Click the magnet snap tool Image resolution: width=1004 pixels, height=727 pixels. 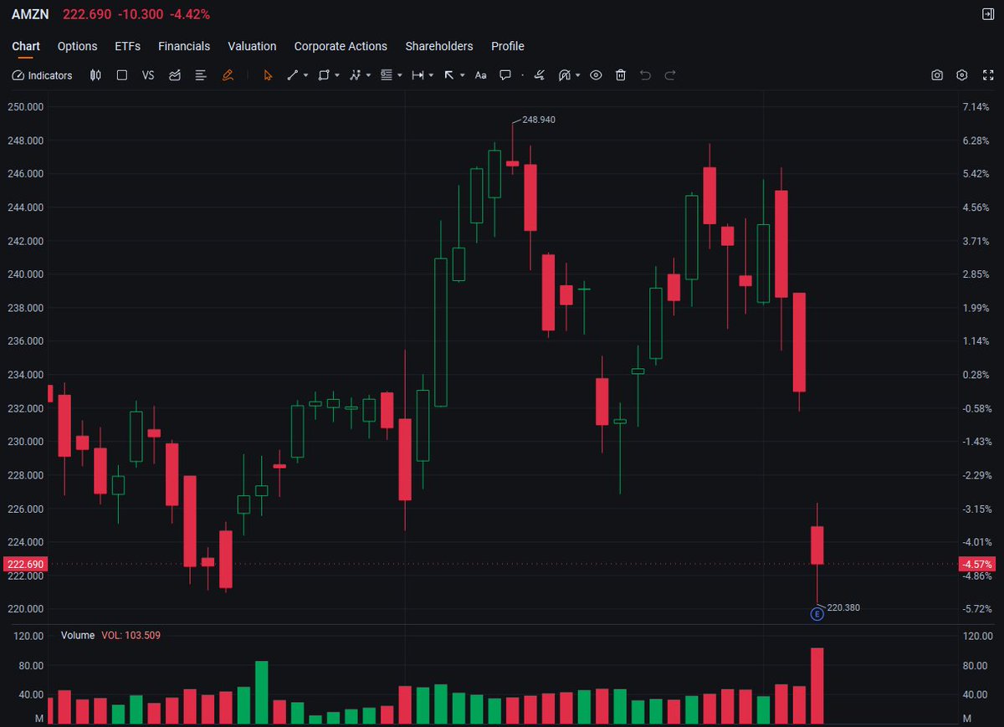coord(565,75)
